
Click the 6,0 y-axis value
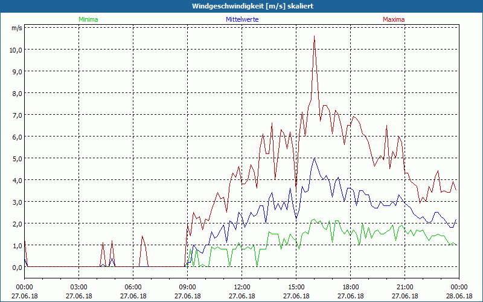pyautogui.click(x=18, y=137)
